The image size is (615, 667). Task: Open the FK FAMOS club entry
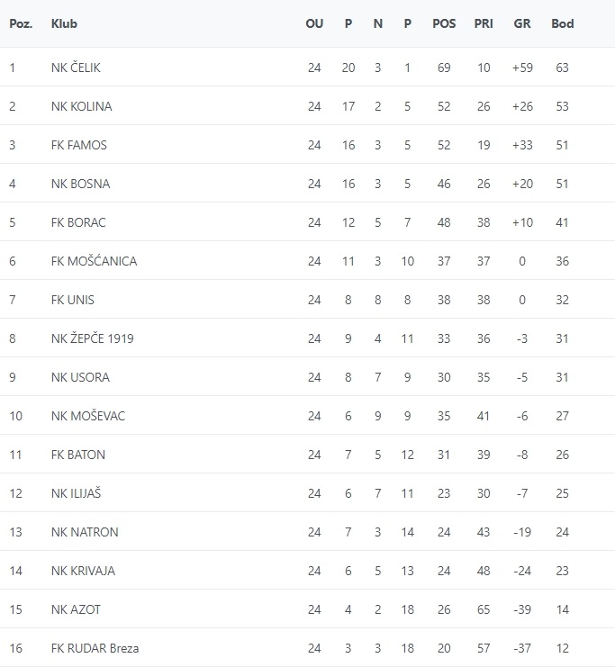pyautogui.click(x=79, y=145)
